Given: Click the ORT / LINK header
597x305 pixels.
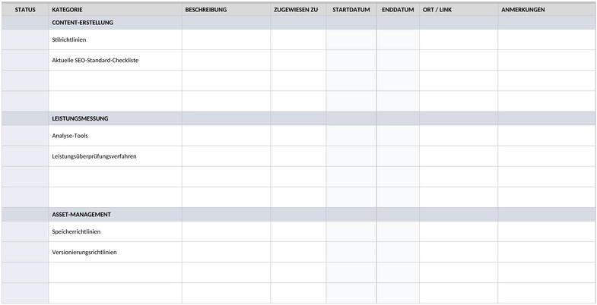Looking at the screenshot, I should pos(459,10).
